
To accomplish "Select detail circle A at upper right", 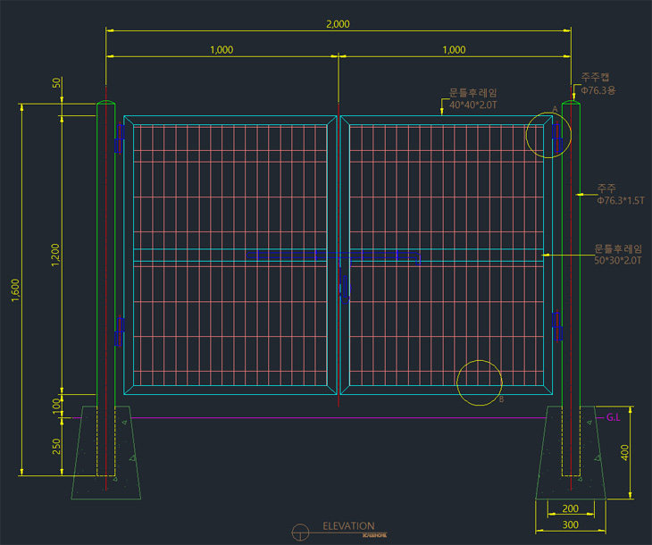I will pos(547,135).
